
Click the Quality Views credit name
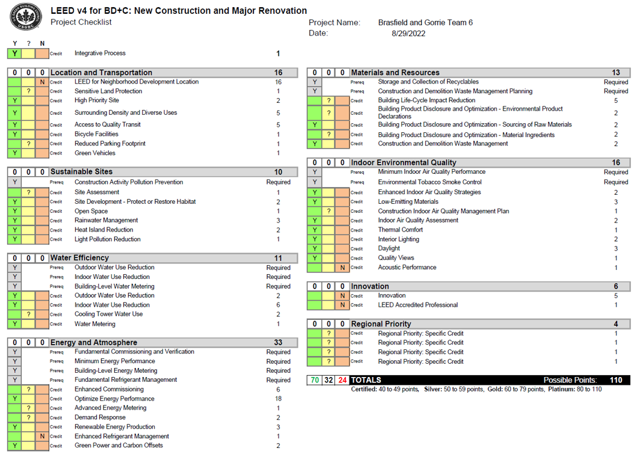396,258
